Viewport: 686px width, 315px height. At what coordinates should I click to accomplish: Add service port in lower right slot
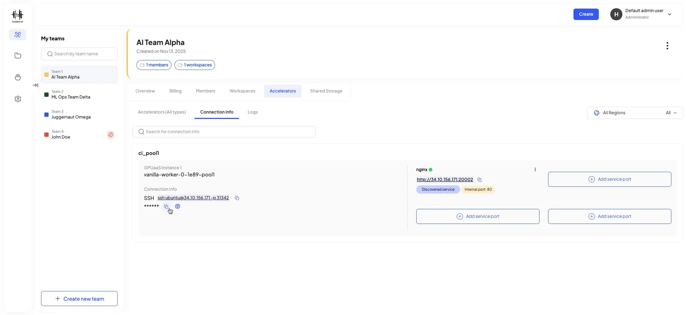[x=610, y=216]
